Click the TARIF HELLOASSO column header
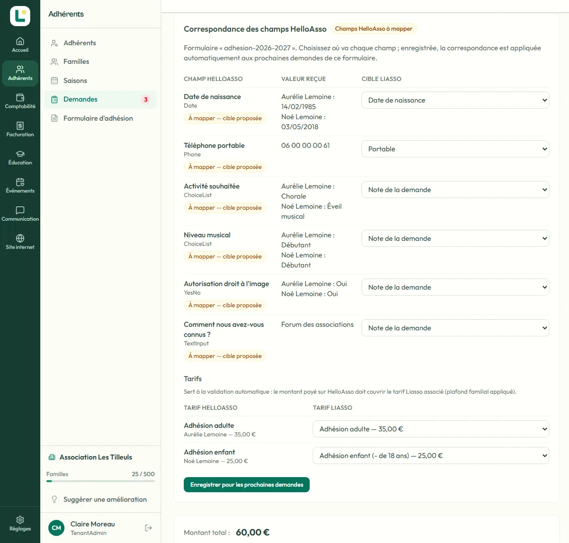The width and height of the screenshot is (569, 543). point(210,408)
